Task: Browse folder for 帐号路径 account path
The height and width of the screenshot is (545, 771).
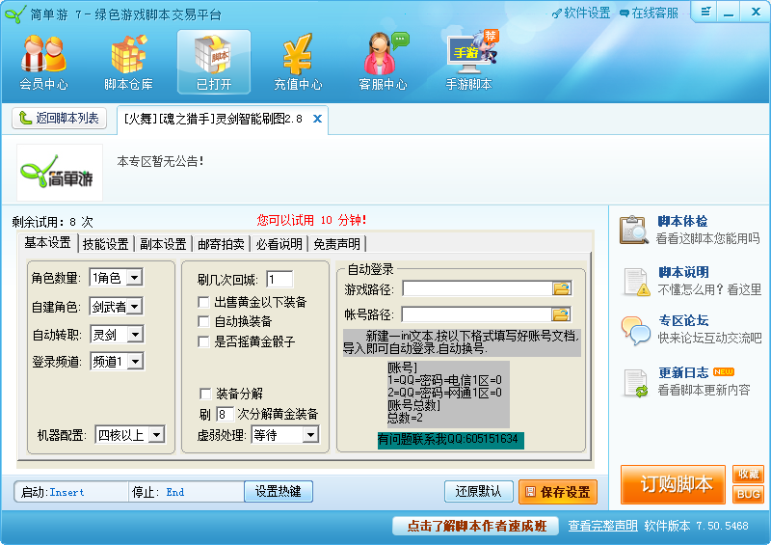Action: [x=561, y=313]
